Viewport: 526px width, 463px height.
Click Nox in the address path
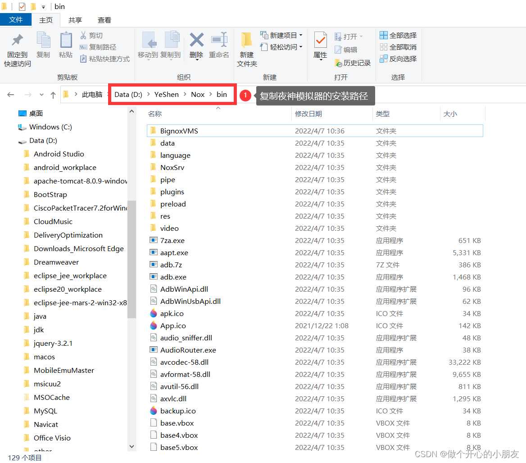198,94
